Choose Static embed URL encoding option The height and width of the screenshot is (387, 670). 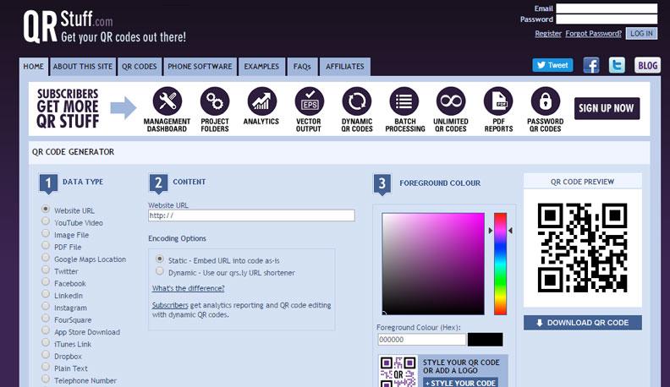[x=159, y=259]
